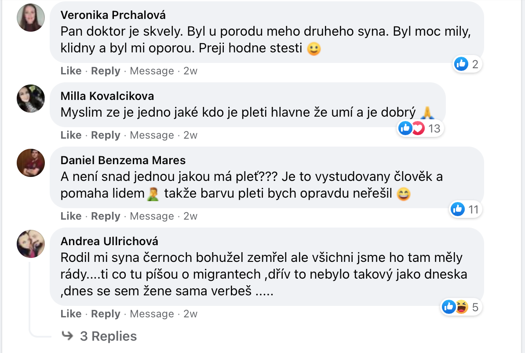Viewport: 525px width, 353px height.
Task: Like Veronika Prchalová's comment
Action: pos(71,71)
